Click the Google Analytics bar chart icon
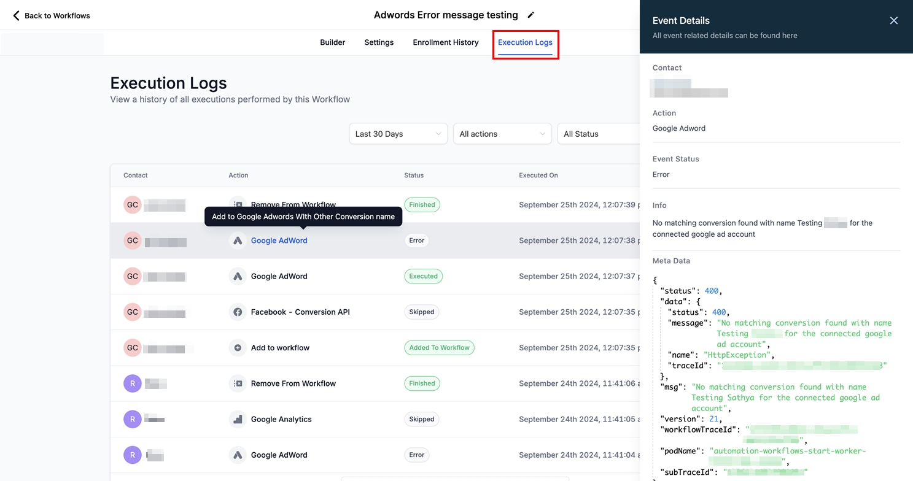The height and width of the screenshot is (481, 913). [238, 419]
